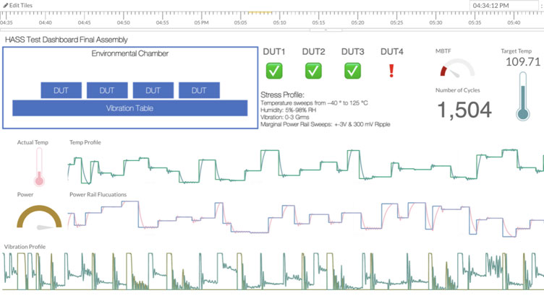Click the Edit Tiles pencil button
Image resolution: width=544 pixels, height=306 pixels.
click(x=17, y=5)
